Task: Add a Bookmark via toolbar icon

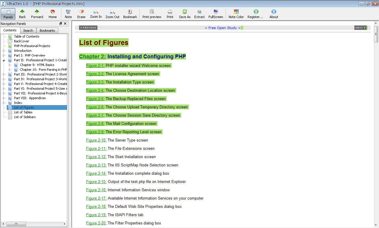Action: point(130,12)
